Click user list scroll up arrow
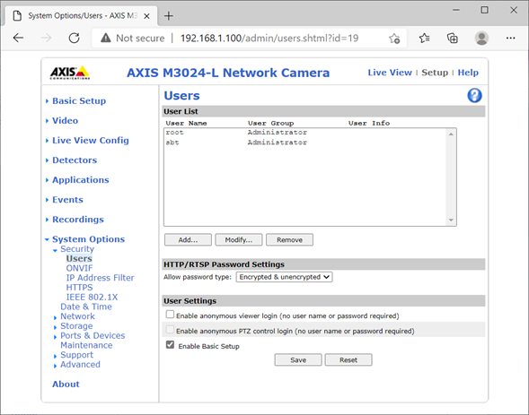Image resolution: width=529 pixels, height=415 pixels. coord(451,134)
